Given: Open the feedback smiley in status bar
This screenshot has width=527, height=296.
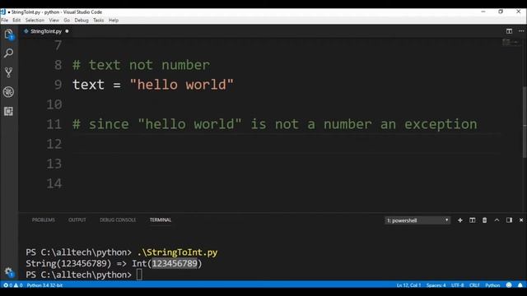Looking at the screenshot, I should 509,285.
